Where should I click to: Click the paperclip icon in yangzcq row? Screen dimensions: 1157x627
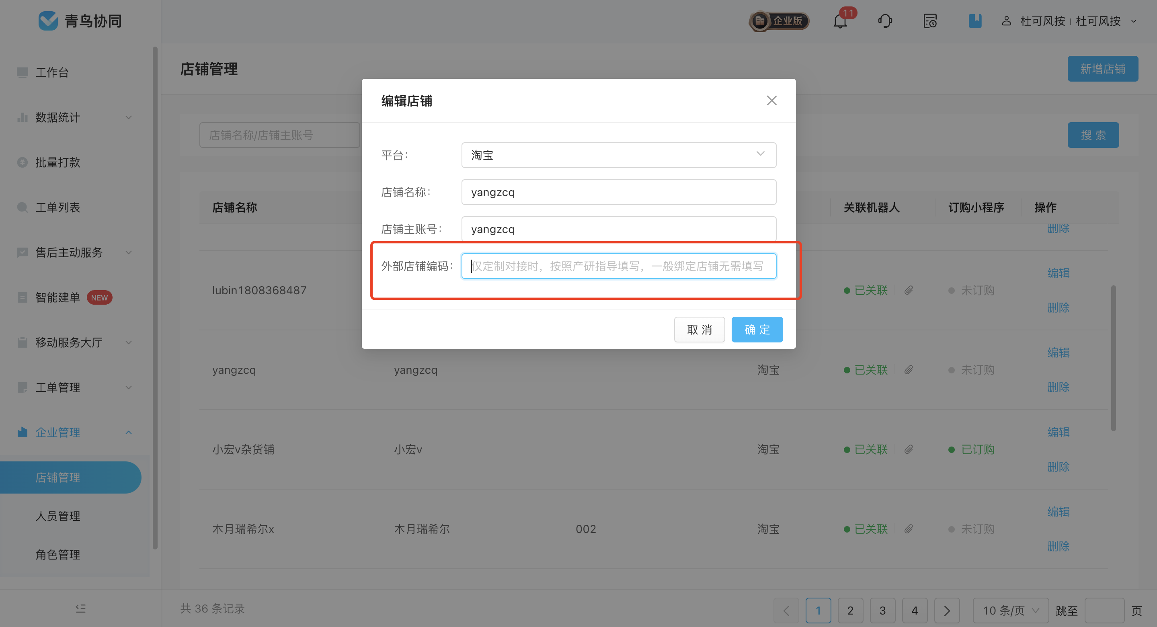[x=909, y=370]
